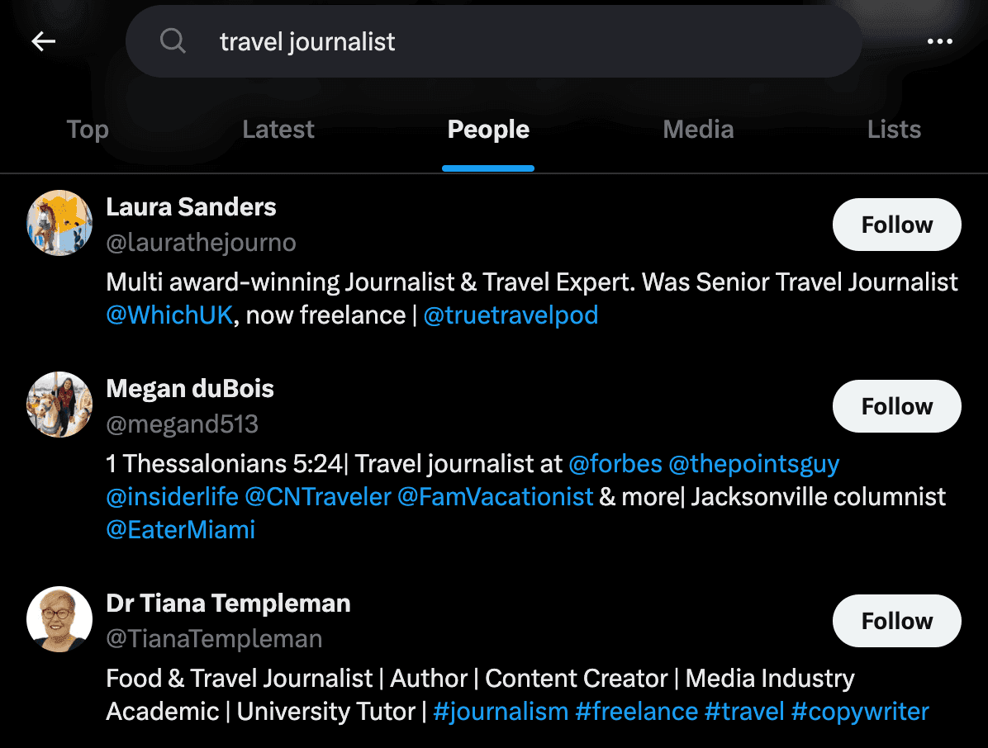Click the search magnifier icon

tap(173, 40)
